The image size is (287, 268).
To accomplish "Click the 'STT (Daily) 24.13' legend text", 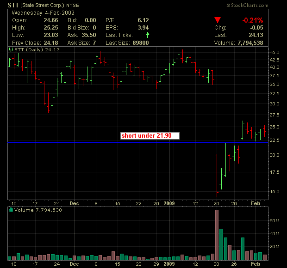I will click(x=37, y=49).
